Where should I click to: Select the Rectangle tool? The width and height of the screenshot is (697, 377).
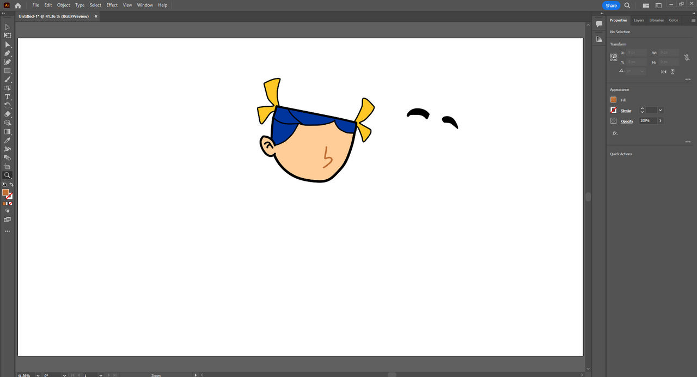[x=8, y=70]
